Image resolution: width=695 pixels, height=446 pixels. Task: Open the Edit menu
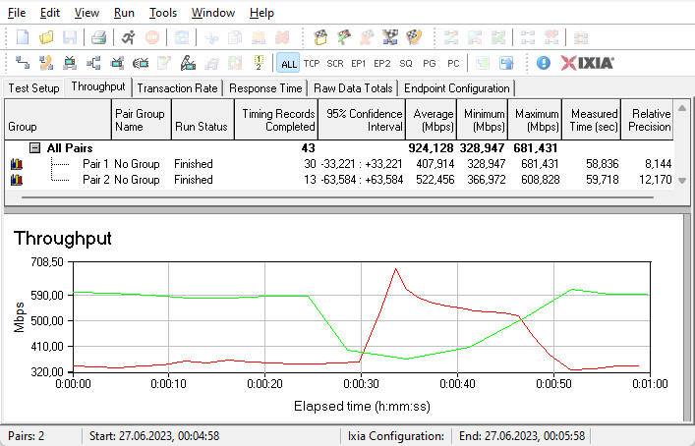tap(49, 13)
